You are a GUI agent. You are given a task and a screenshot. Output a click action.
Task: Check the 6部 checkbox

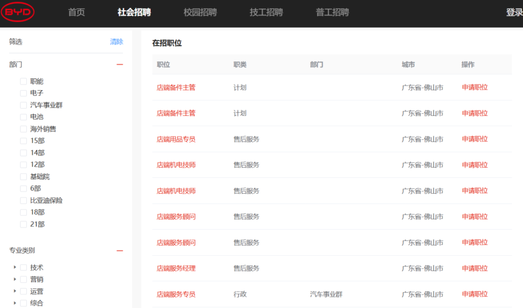(23, 188)
